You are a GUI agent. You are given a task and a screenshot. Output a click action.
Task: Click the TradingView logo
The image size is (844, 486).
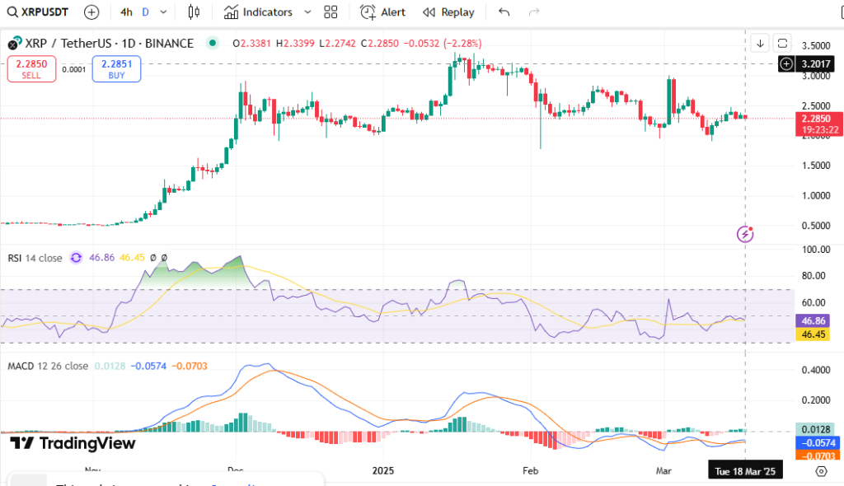pyautogui.click(x=73, y=443)
